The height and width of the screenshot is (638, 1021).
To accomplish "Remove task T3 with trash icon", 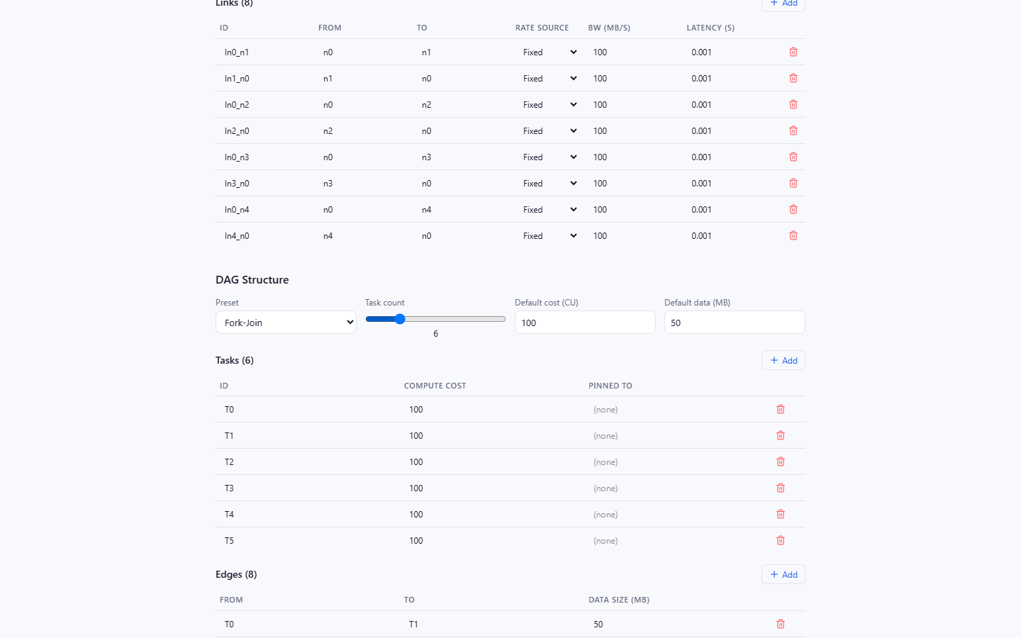I will (781, 488).
